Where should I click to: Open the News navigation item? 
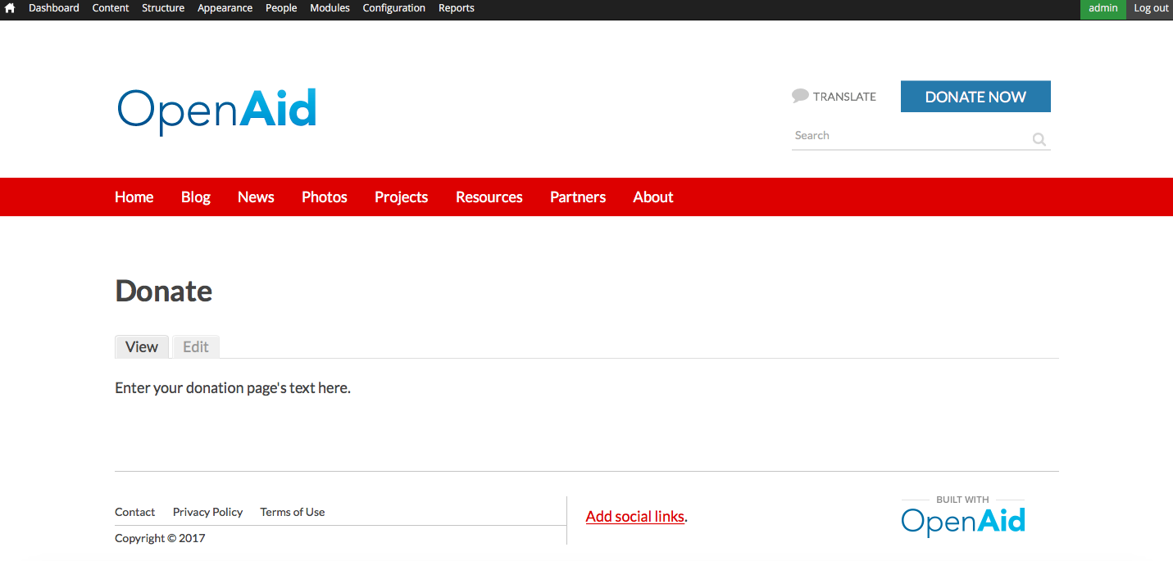(256, 197)
